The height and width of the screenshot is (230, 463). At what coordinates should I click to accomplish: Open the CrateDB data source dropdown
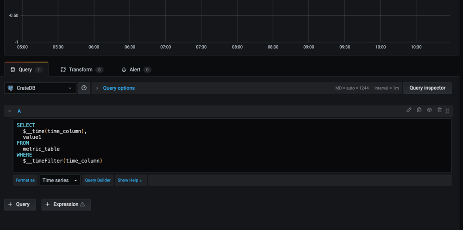[x=40, y=88]
